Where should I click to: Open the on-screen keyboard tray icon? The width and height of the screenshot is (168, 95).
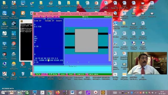(115, 93)
